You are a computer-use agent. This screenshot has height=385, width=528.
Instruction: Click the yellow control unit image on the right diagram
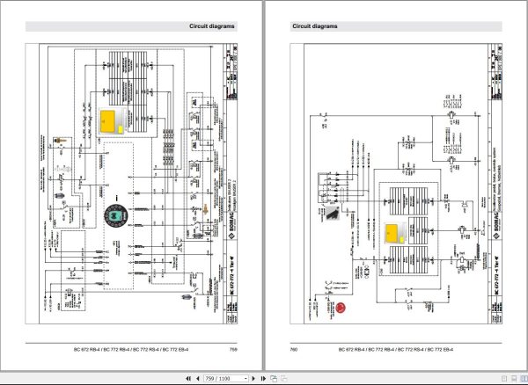(x=394, y=234)
